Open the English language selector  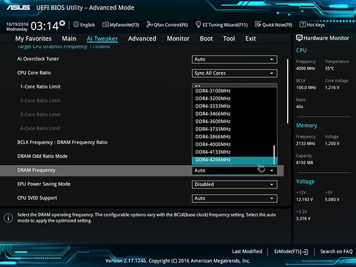coord(84,24)
